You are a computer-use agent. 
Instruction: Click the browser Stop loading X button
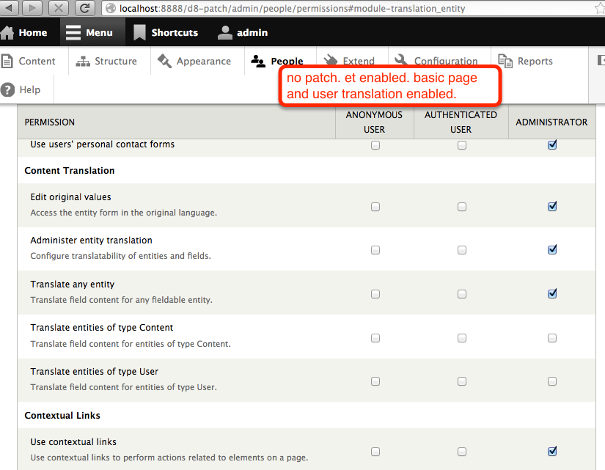click(59, 8)
